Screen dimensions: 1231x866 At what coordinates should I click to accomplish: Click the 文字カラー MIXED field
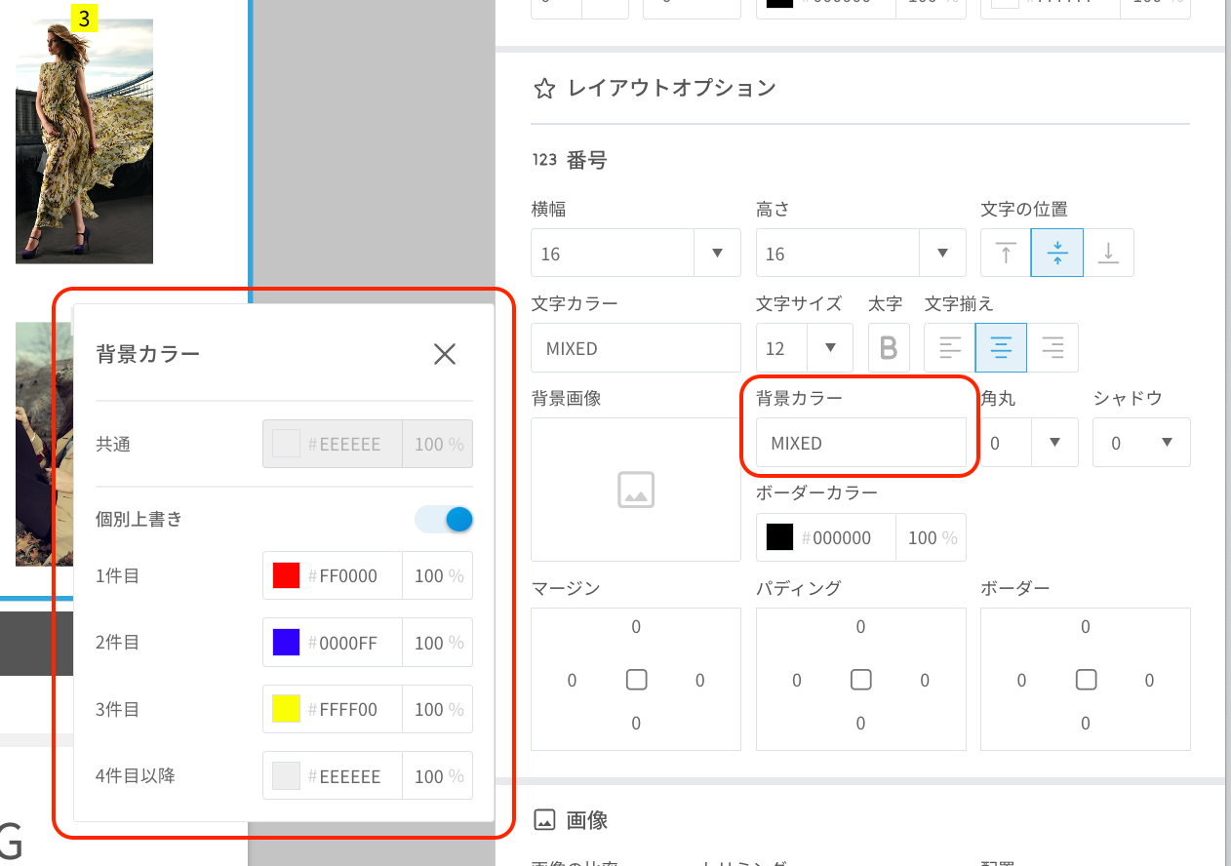[636, 348]
